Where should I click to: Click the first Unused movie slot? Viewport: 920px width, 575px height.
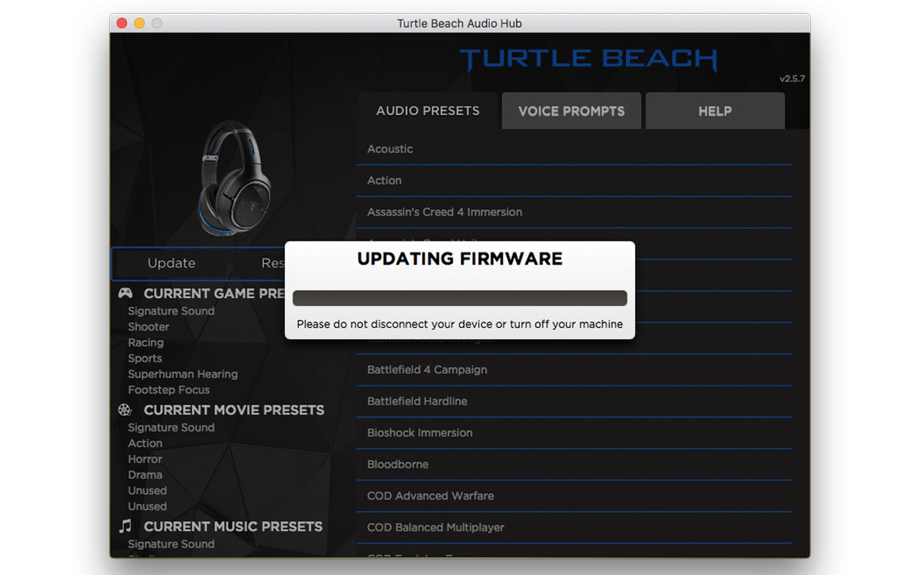pyautogui.click(x=147, y=491)
